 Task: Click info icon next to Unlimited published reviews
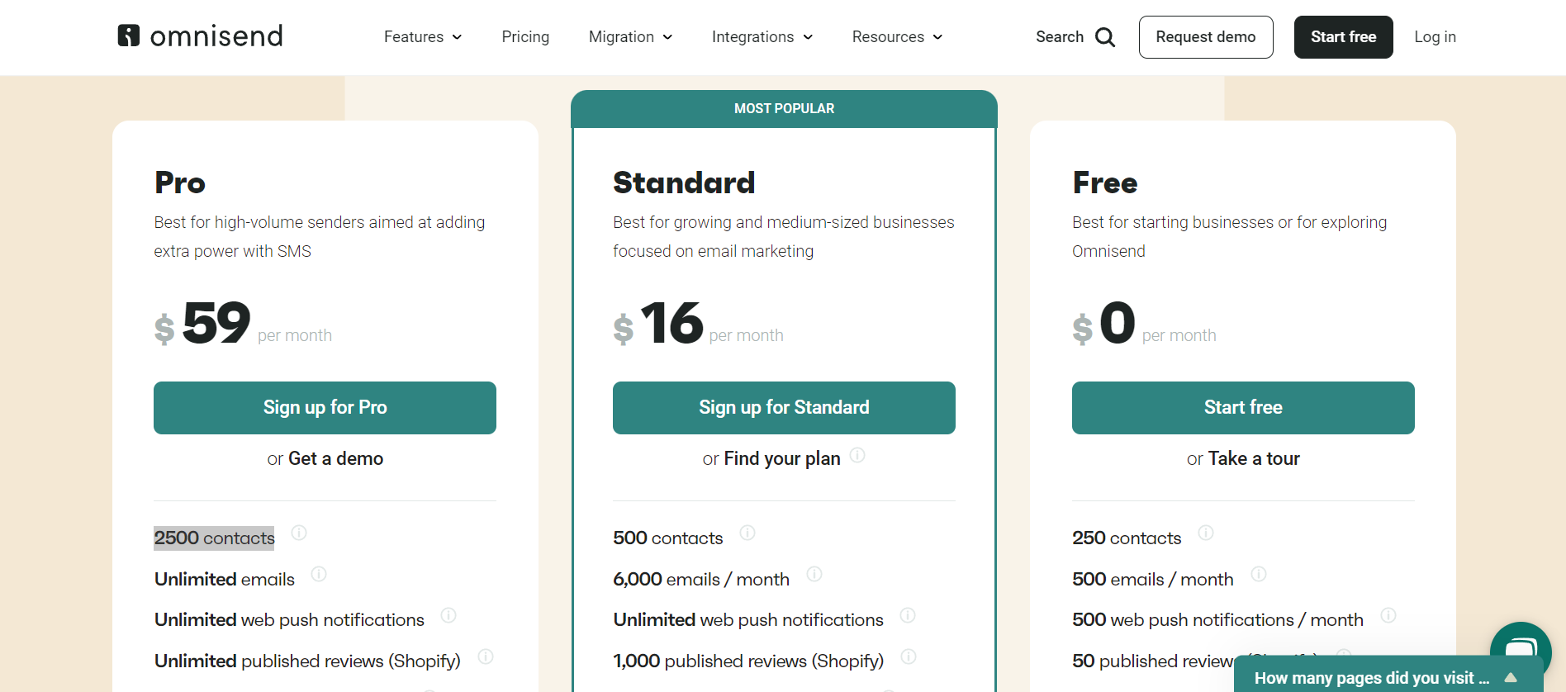[486, 657]
